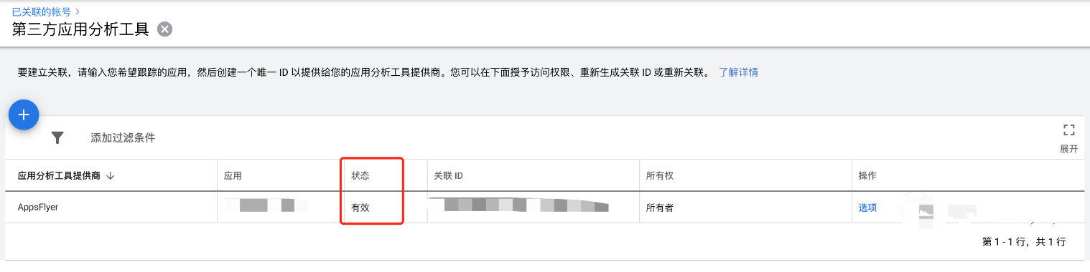Open the 选项 options link for AppsFlyer
Viewport: 1090px width, 272px height.
tap(867, 208)
